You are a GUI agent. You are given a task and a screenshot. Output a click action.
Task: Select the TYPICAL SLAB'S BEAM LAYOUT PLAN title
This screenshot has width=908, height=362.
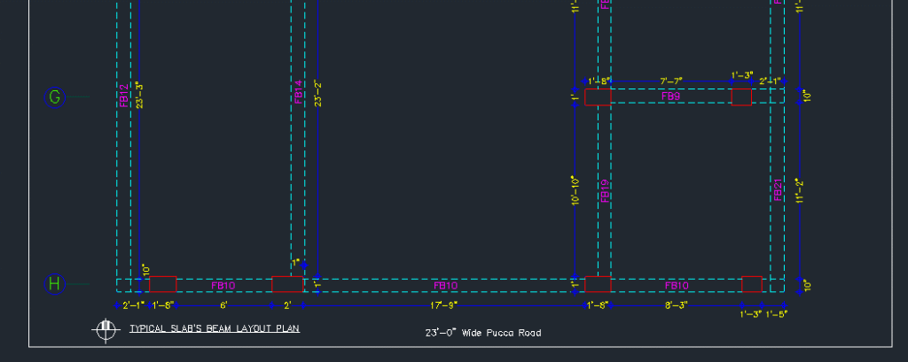[x=215, y=328]
